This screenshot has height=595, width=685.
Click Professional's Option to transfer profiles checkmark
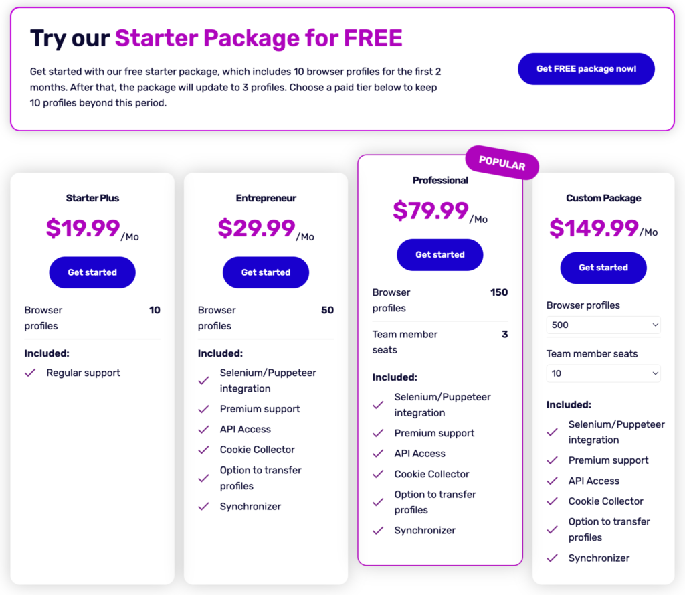click(x=379, y=502)
